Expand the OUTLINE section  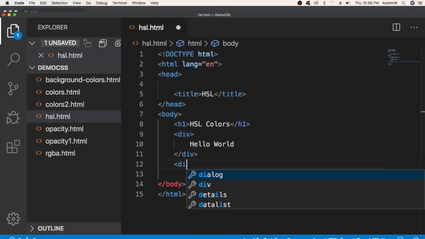click(x=32, y=228)
